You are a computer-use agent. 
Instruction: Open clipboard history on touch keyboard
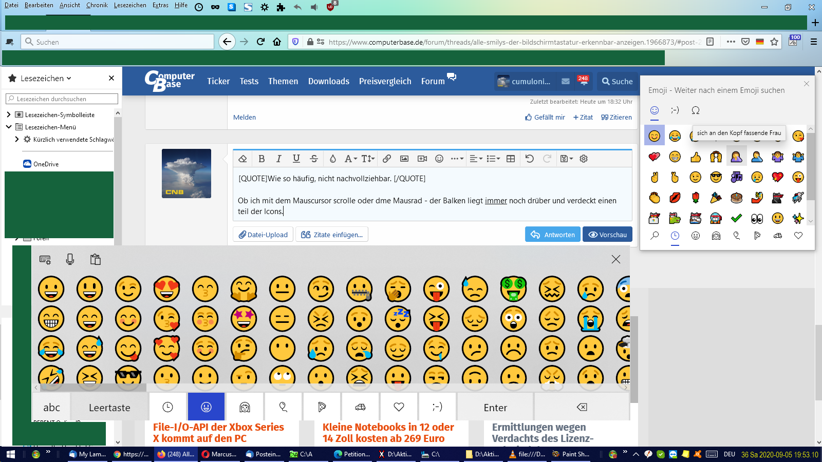(x=95, y=259)
